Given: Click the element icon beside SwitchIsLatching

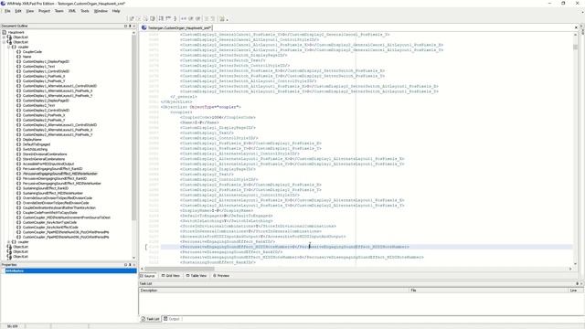Looking at the screenshot, I should pos(18,149).
